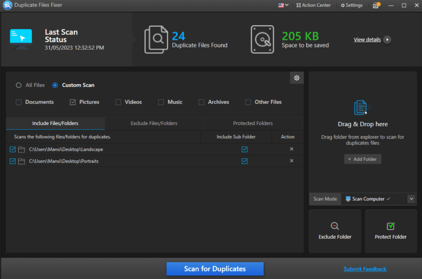The width and height of the screenshot is (422, 279).
Task: Disable the Pictures checkbox
Action: point(73,102)
